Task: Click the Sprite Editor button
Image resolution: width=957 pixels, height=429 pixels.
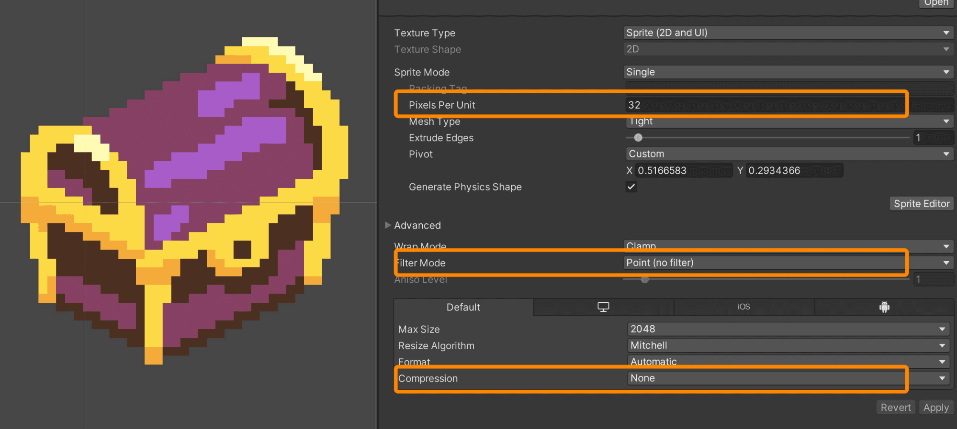Action: [x=922, y=203]
